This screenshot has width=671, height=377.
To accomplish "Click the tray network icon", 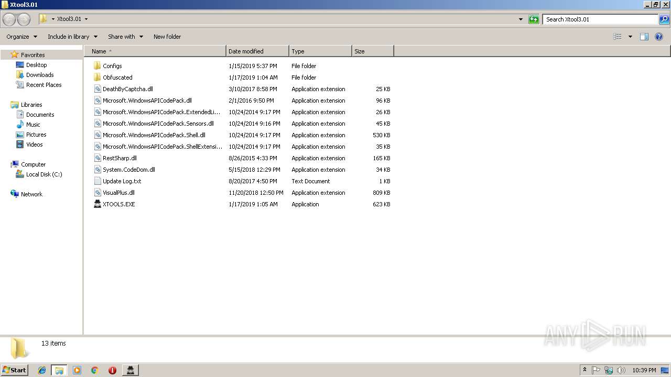I will (609, 370).
